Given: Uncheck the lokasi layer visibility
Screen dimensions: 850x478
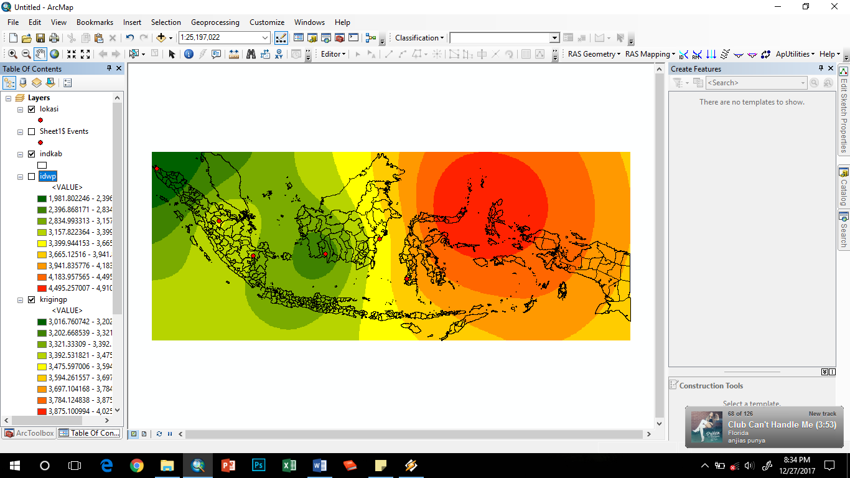Looking at the screenshot, I should click(x=31, y=109).
